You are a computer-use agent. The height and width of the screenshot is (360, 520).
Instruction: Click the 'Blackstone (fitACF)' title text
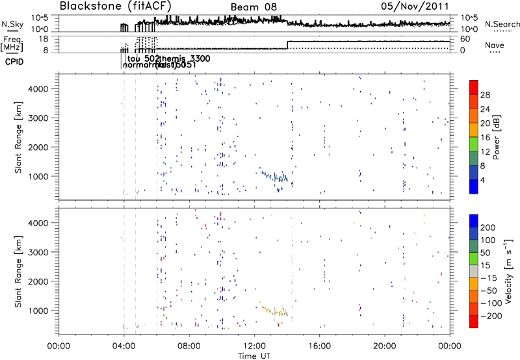pyautogui.click(x=116, y=6)
